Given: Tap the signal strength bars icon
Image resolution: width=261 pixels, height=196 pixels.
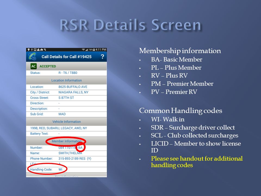Looking at the screenshot, I should pyautogui.click(x=87, y=50).
